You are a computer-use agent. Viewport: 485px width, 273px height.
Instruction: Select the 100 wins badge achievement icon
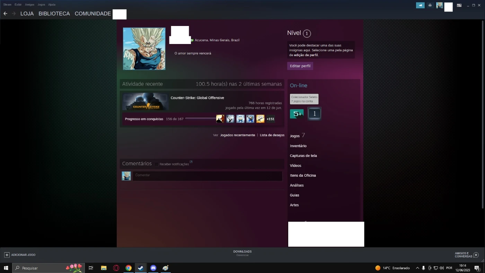(x=240, y=119)
